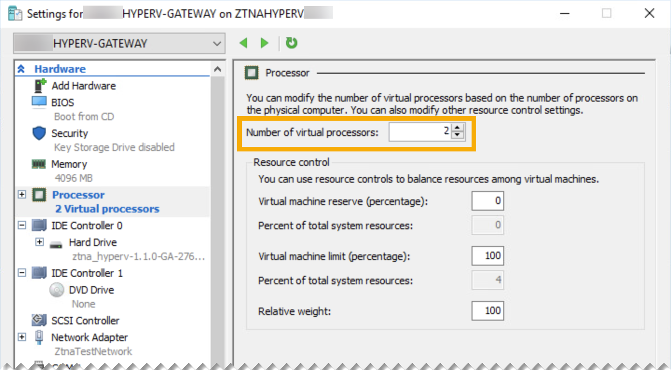Screen dimensions: 671x370
Task: Click the Relative weight input box
Action: pos(487,311)
